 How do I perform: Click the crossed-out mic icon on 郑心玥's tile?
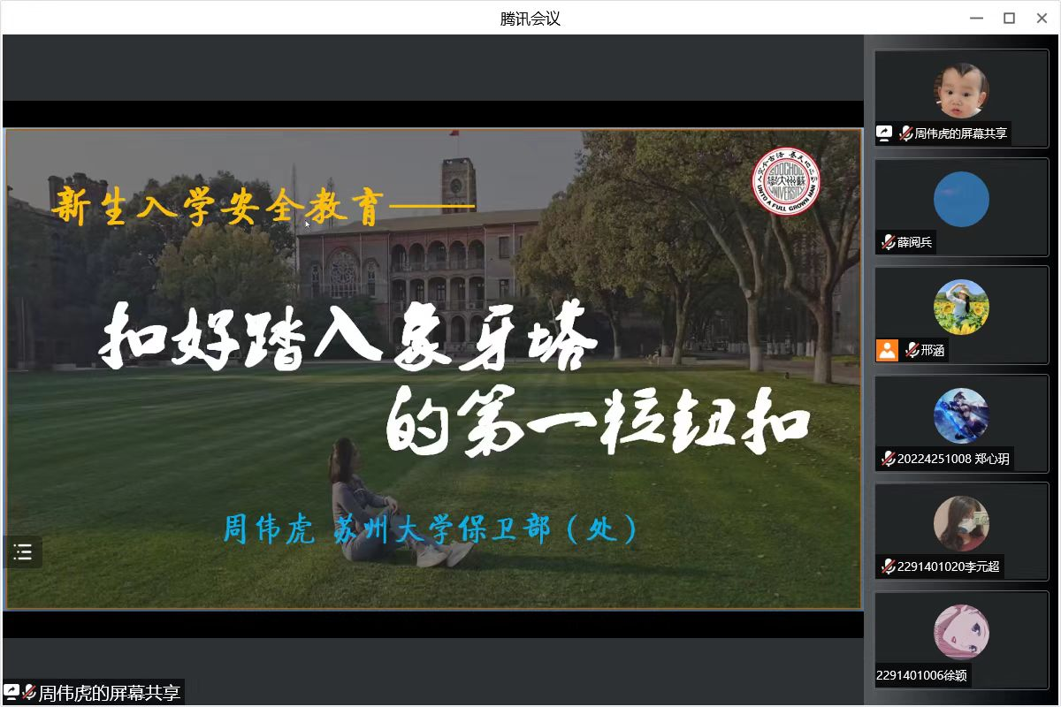click(887, 459)
